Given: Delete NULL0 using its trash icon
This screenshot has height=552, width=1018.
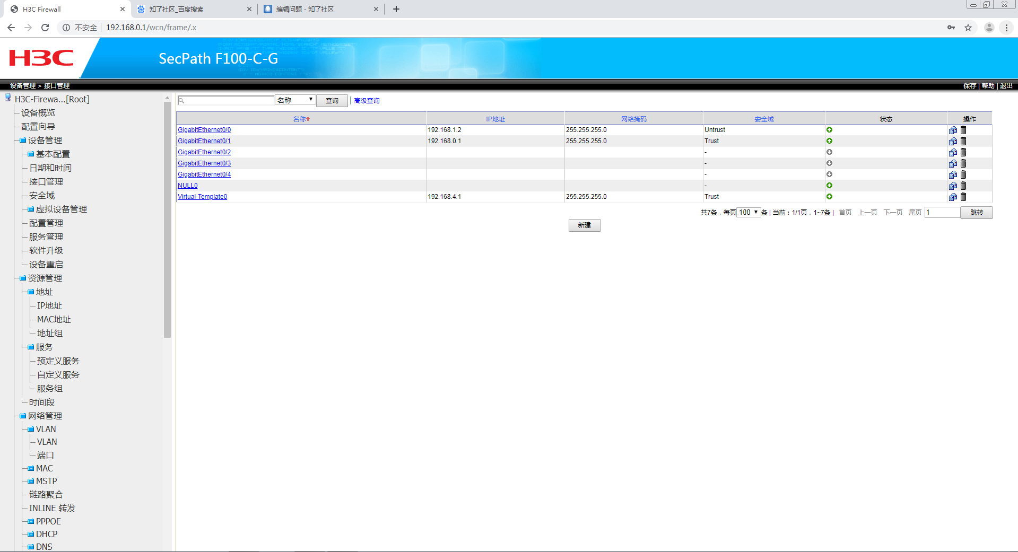Looking at the screenshot, I should click(x=963, y=186).
